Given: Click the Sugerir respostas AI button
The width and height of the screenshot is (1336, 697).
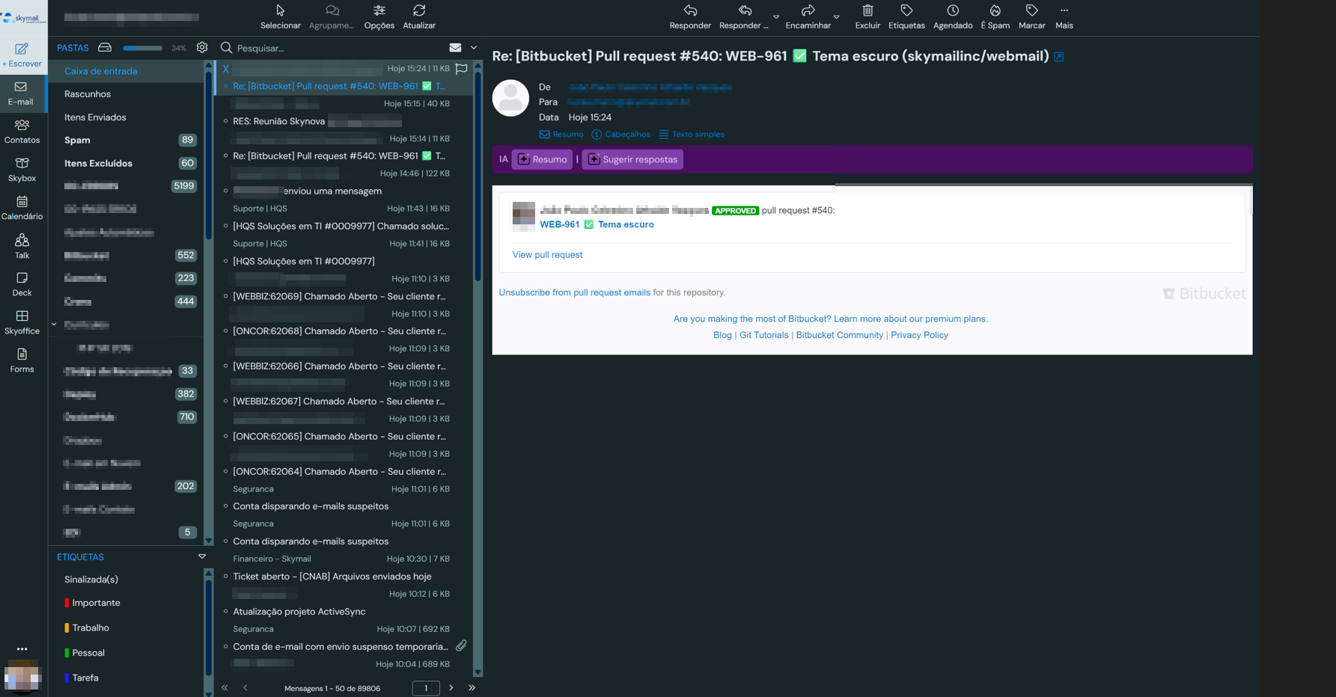Looking at the screenshot, I should (x=632, y=159).
